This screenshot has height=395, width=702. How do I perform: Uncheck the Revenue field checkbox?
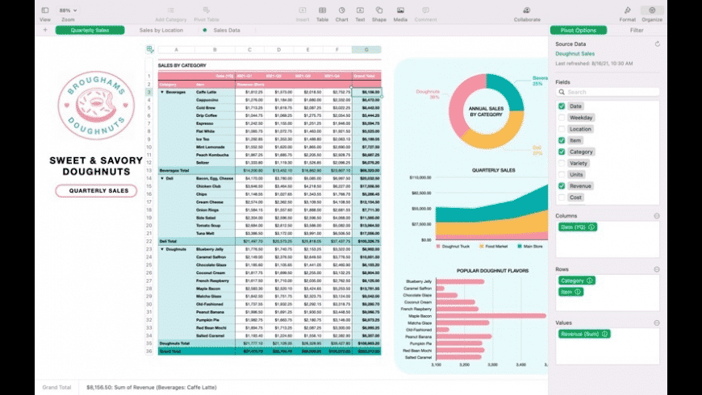click(x=562, y=185)
